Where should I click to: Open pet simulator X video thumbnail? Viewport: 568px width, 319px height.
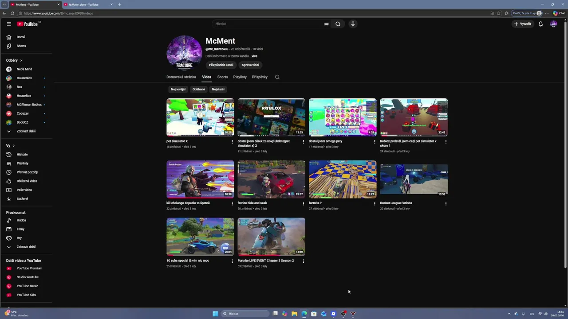200,117
